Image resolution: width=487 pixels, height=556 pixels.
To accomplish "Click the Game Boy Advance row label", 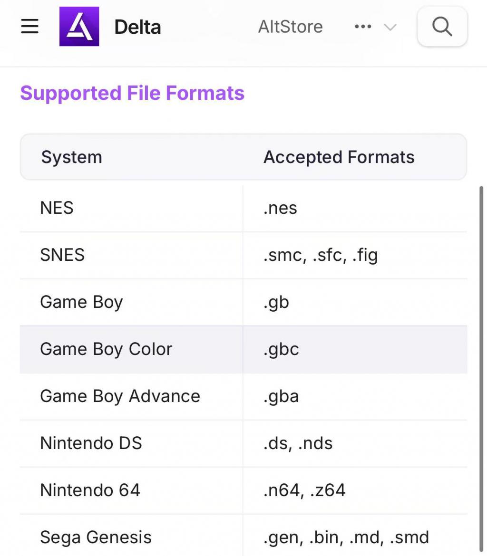I will [120, 396].
